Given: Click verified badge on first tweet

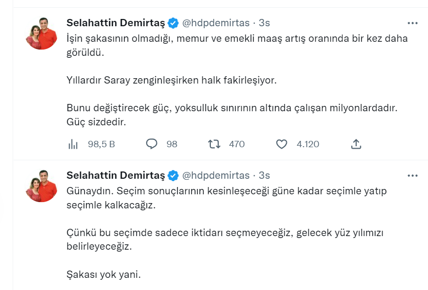Looking at the screenshot, I should pyautogui.click(x=173, y=23).
